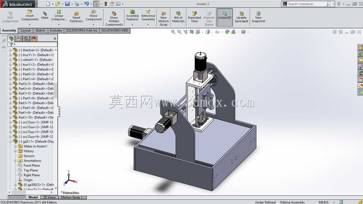This screenshot has width=363, height=204.
Task: Open the Help question mark icon
Action: coord(339,4)
